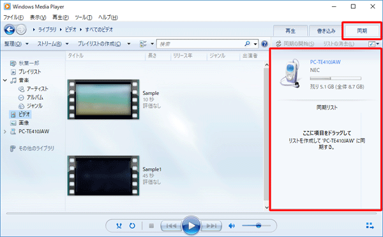Viewport: 383px width, 237px height.
Task: Open the sync options dropdown arrow
Action: pos(378,44)
